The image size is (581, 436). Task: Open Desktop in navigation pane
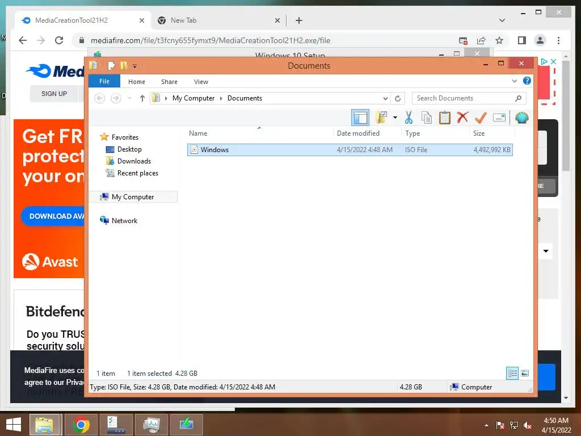pyautogui.click(x=129, y=149)
